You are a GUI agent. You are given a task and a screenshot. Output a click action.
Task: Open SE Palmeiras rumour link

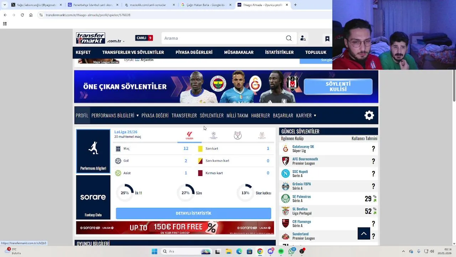tap(301, 196)
